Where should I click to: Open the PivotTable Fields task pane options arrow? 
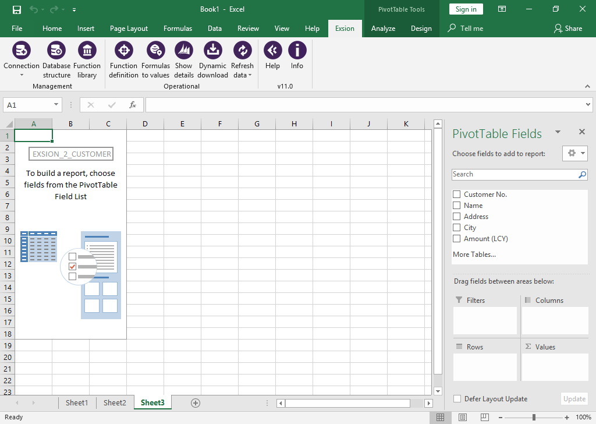click(558, 132)
